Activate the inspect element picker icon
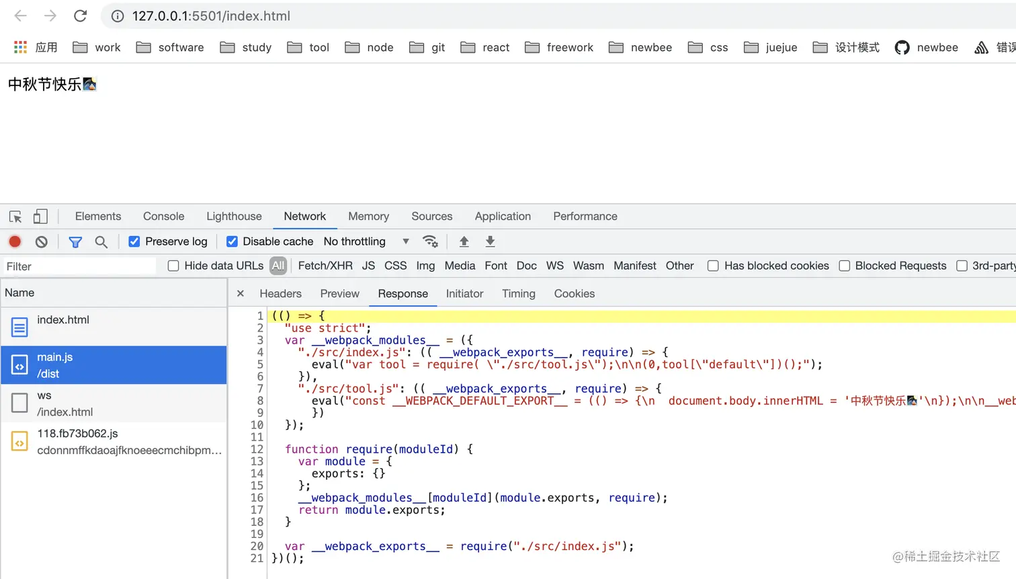The image size is (1016, 579). pyautogui.click(x=15, y=217)
